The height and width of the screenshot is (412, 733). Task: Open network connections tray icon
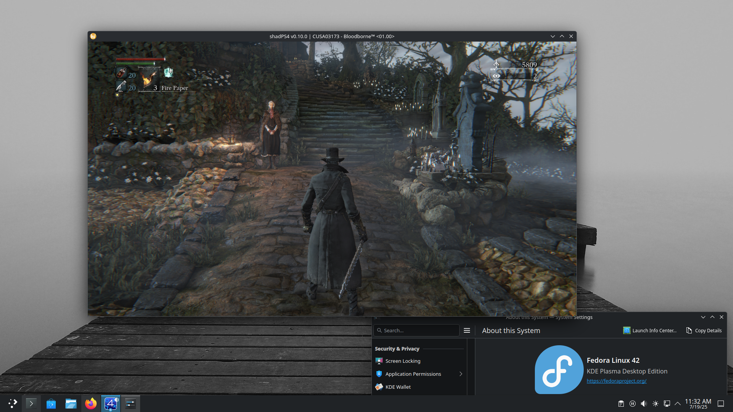[667, 404]
